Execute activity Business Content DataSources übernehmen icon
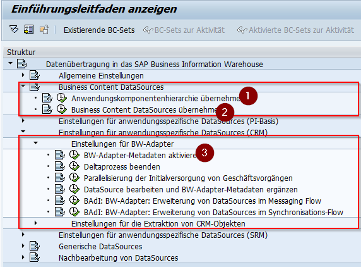 [62, 109]
